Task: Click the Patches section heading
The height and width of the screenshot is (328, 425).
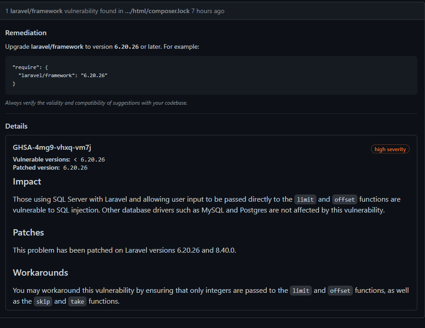Action: [28, 233]
